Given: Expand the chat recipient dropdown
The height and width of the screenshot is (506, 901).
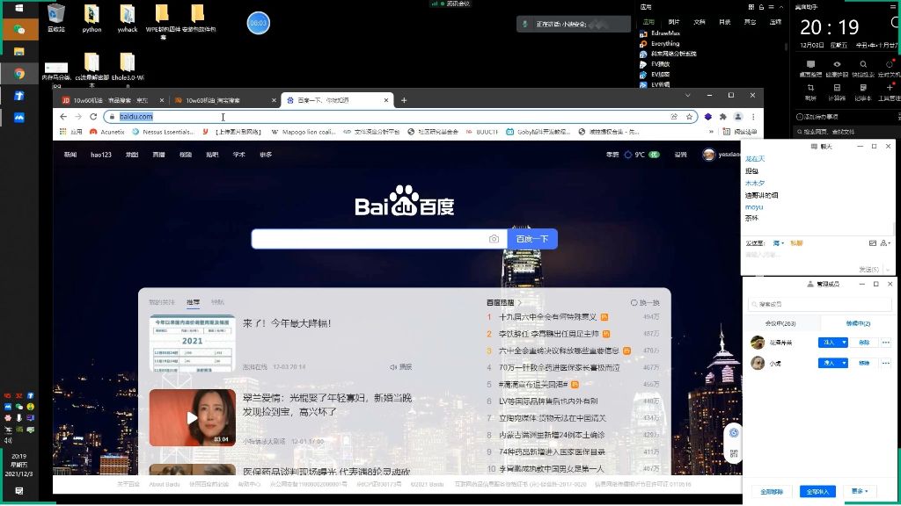Looking at the screenshot, I should (x=780, y=243).
